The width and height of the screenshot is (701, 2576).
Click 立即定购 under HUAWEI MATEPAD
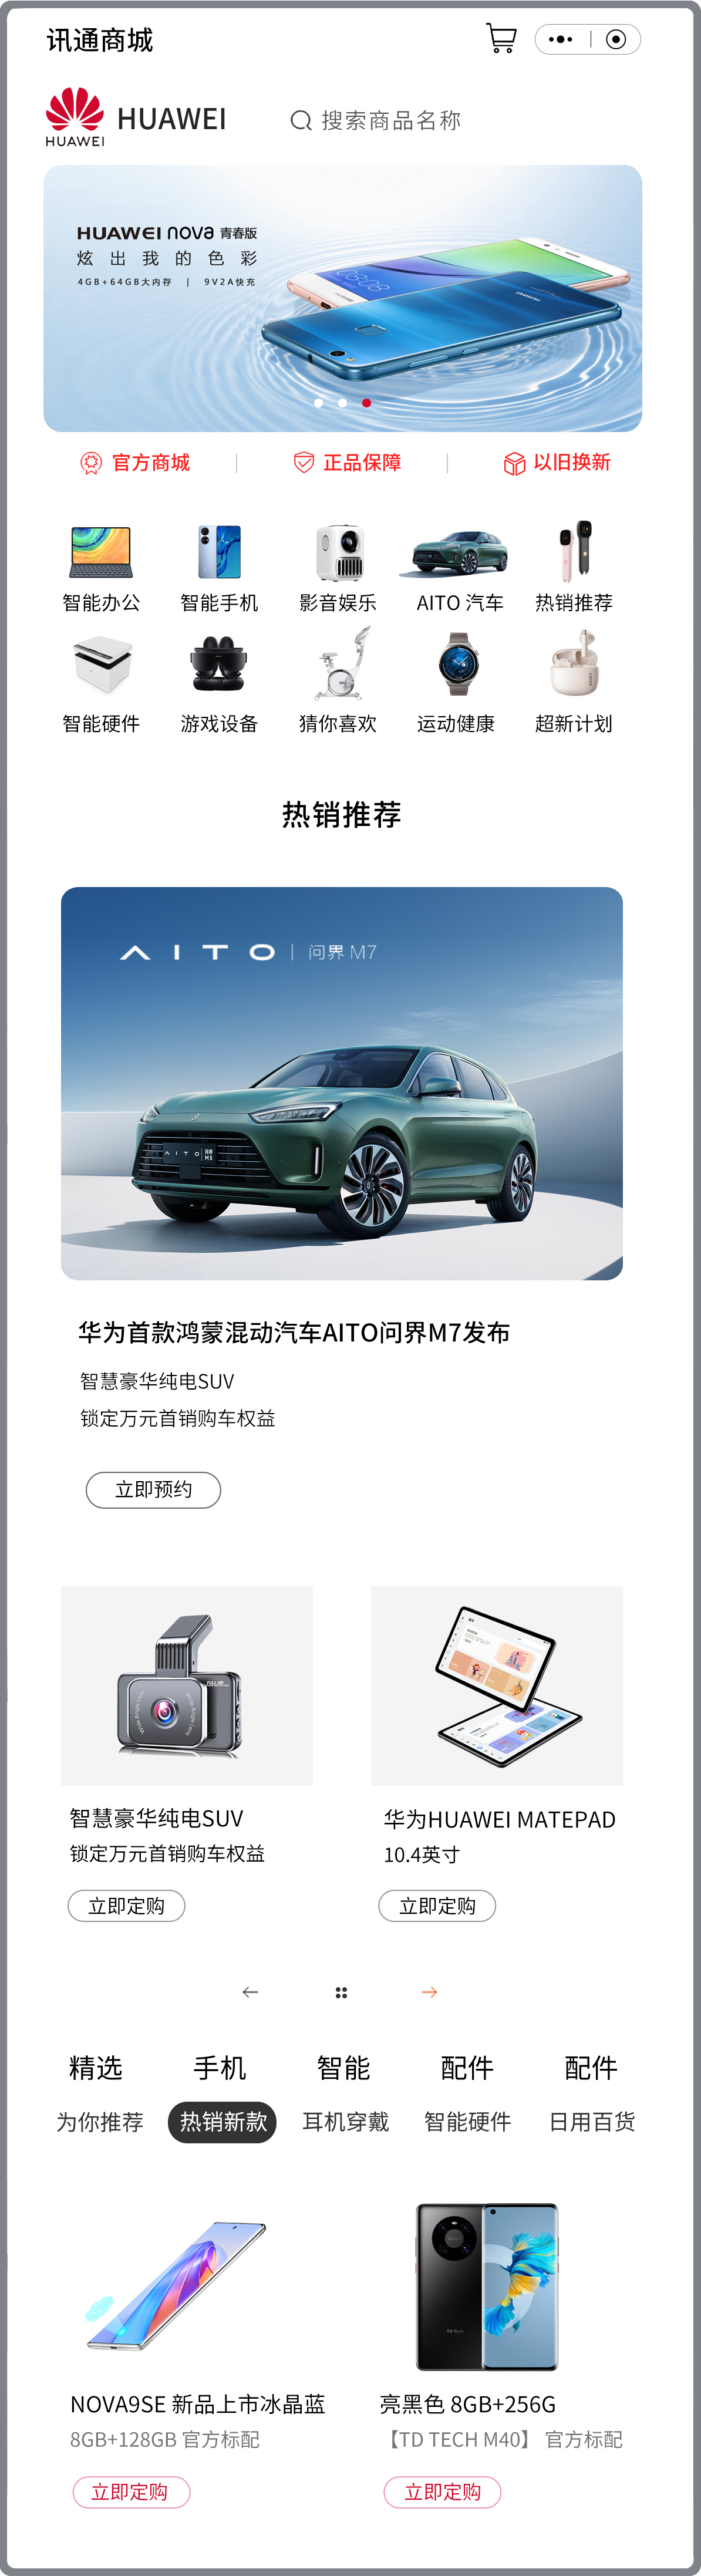point(437,1906)
